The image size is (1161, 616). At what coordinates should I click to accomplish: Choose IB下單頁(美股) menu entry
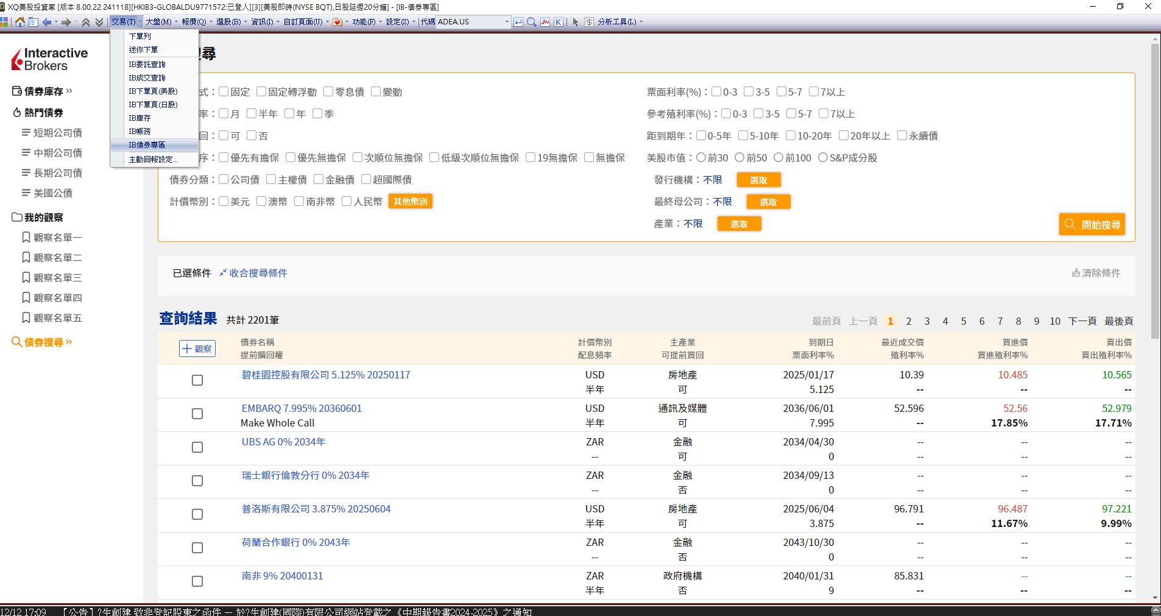(155, 91)
